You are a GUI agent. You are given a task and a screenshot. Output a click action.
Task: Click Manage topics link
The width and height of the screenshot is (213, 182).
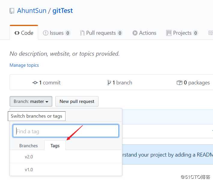[x=24, y=65]
